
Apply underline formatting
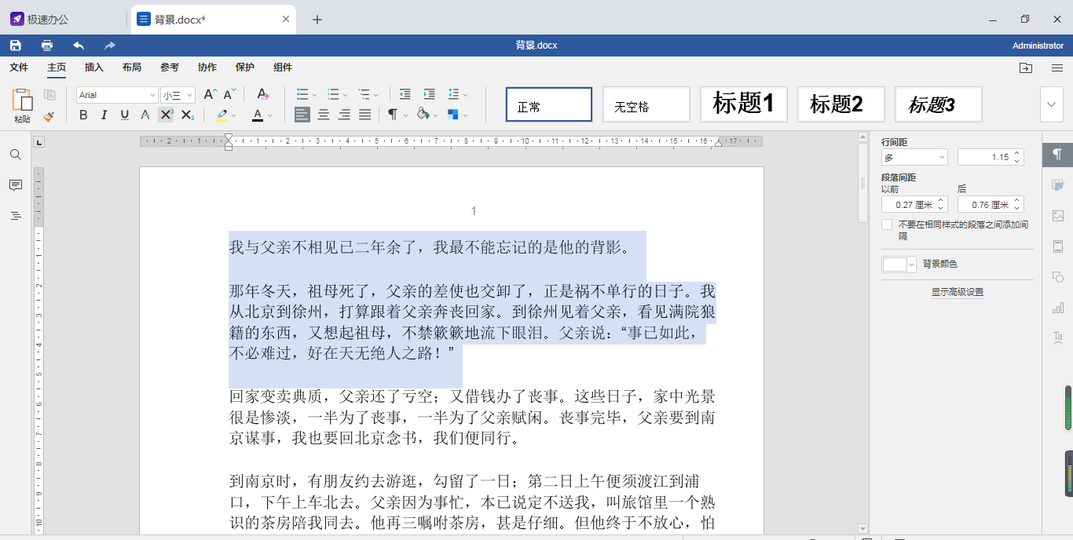(x=124, y=115)
